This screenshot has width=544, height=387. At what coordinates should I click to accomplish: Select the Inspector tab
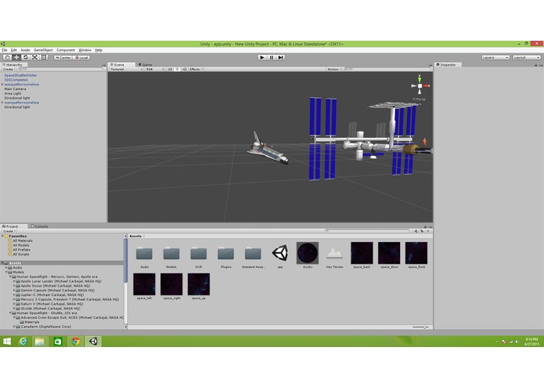(448, 64)
